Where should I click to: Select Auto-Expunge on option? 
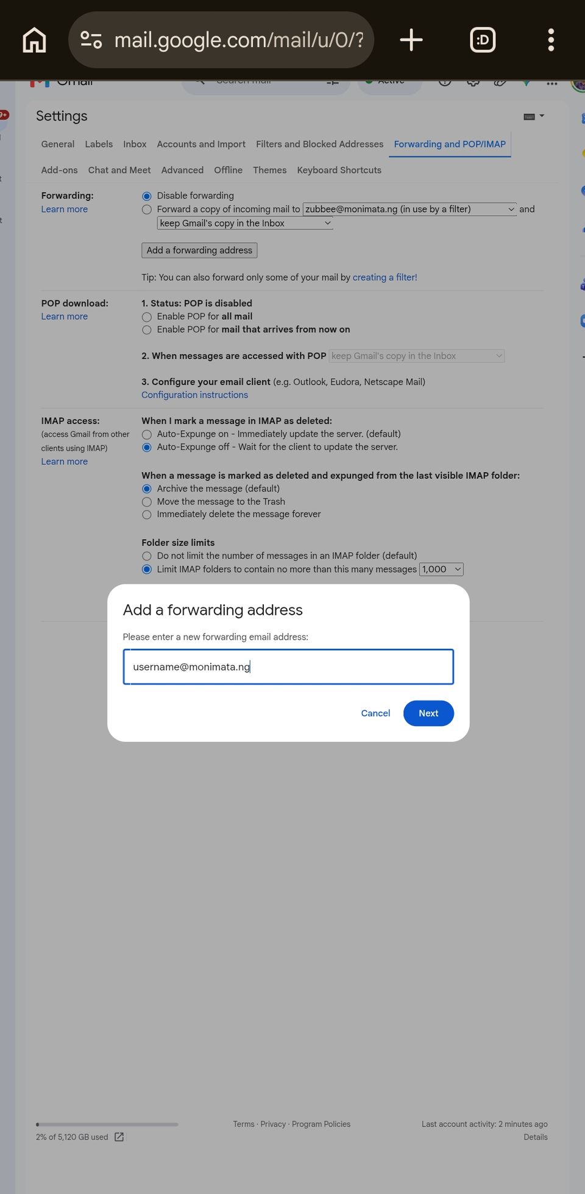tap(147, 434)
